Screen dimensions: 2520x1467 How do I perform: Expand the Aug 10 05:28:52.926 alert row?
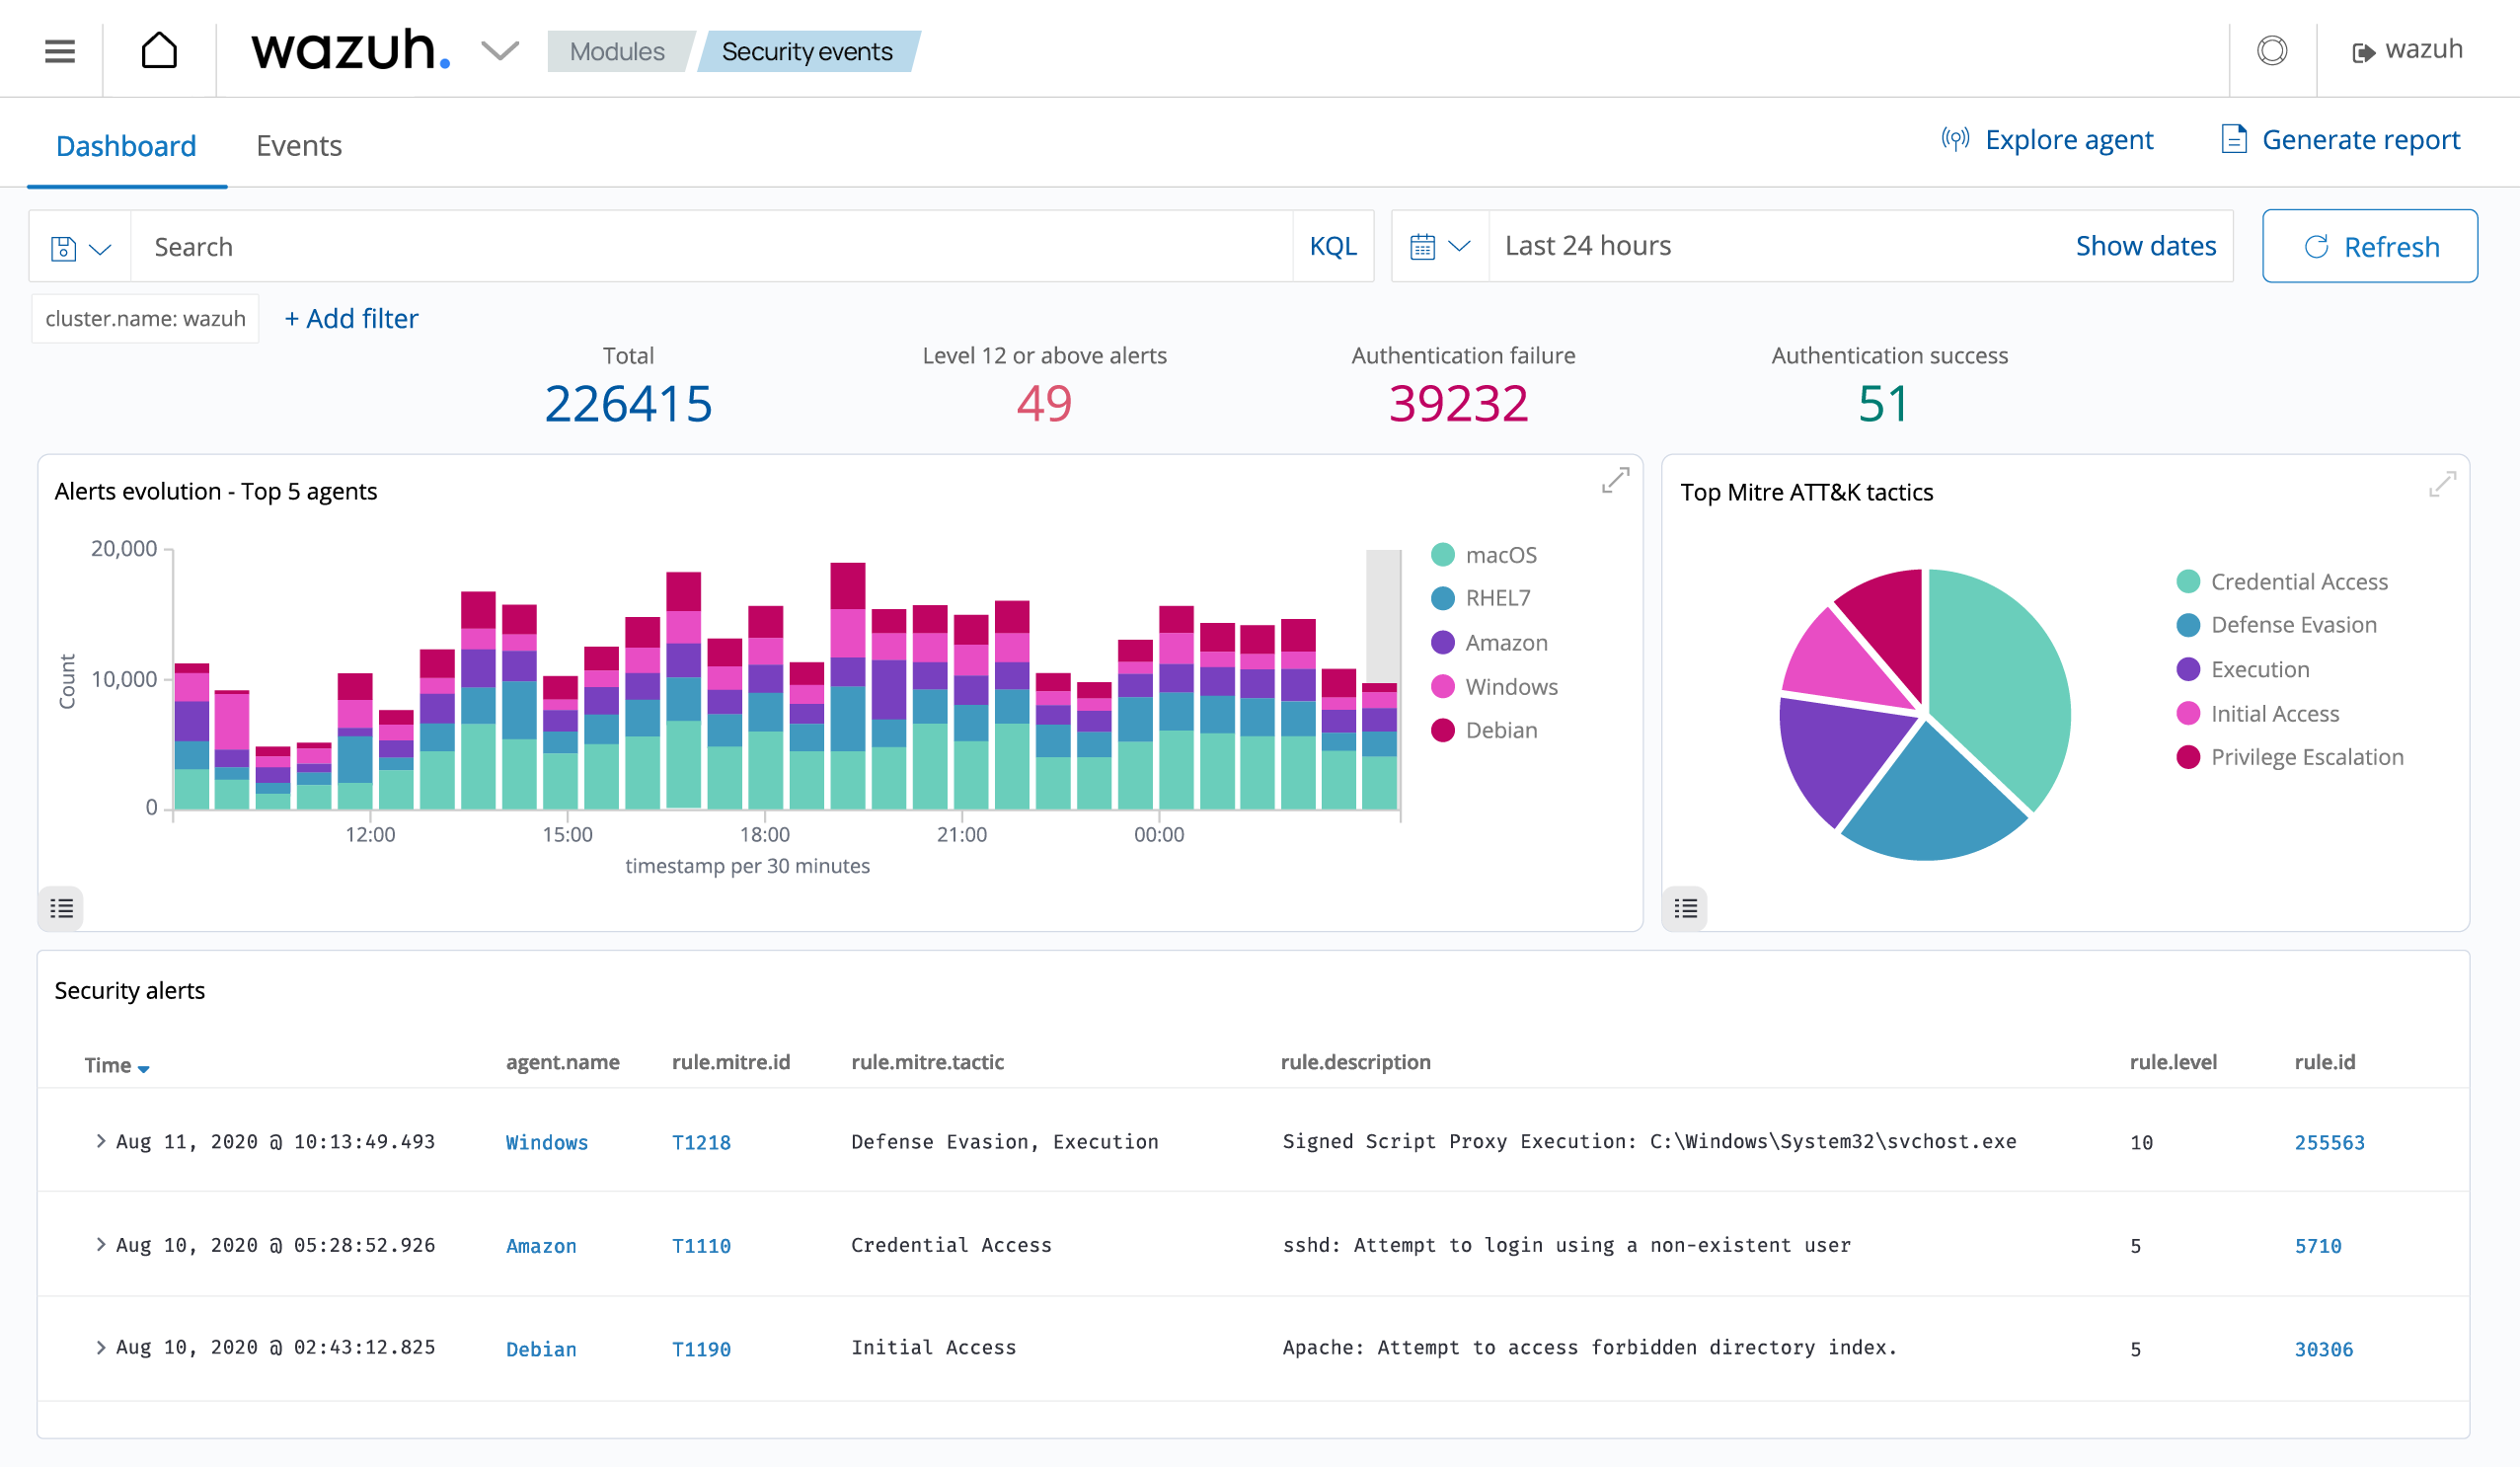pos(100,1245)
